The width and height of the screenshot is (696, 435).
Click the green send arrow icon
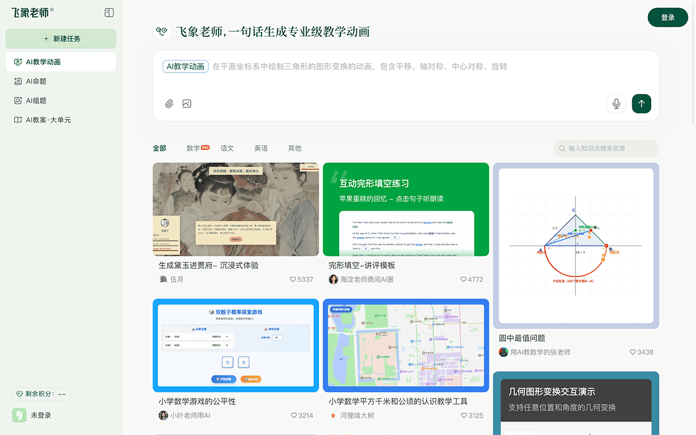pos(641,103)
